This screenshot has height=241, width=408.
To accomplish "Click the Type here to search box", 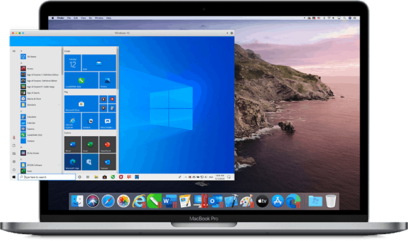I will click(47, 177).
